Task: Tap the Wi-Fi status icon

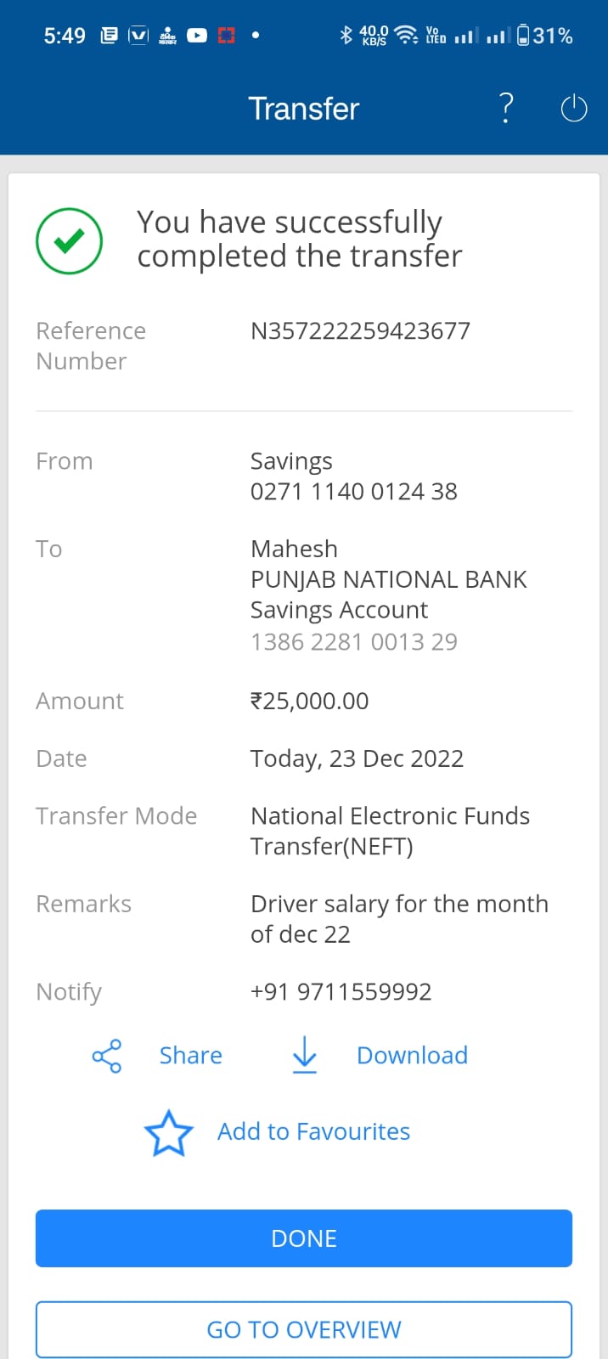Action: coord(408,35)
